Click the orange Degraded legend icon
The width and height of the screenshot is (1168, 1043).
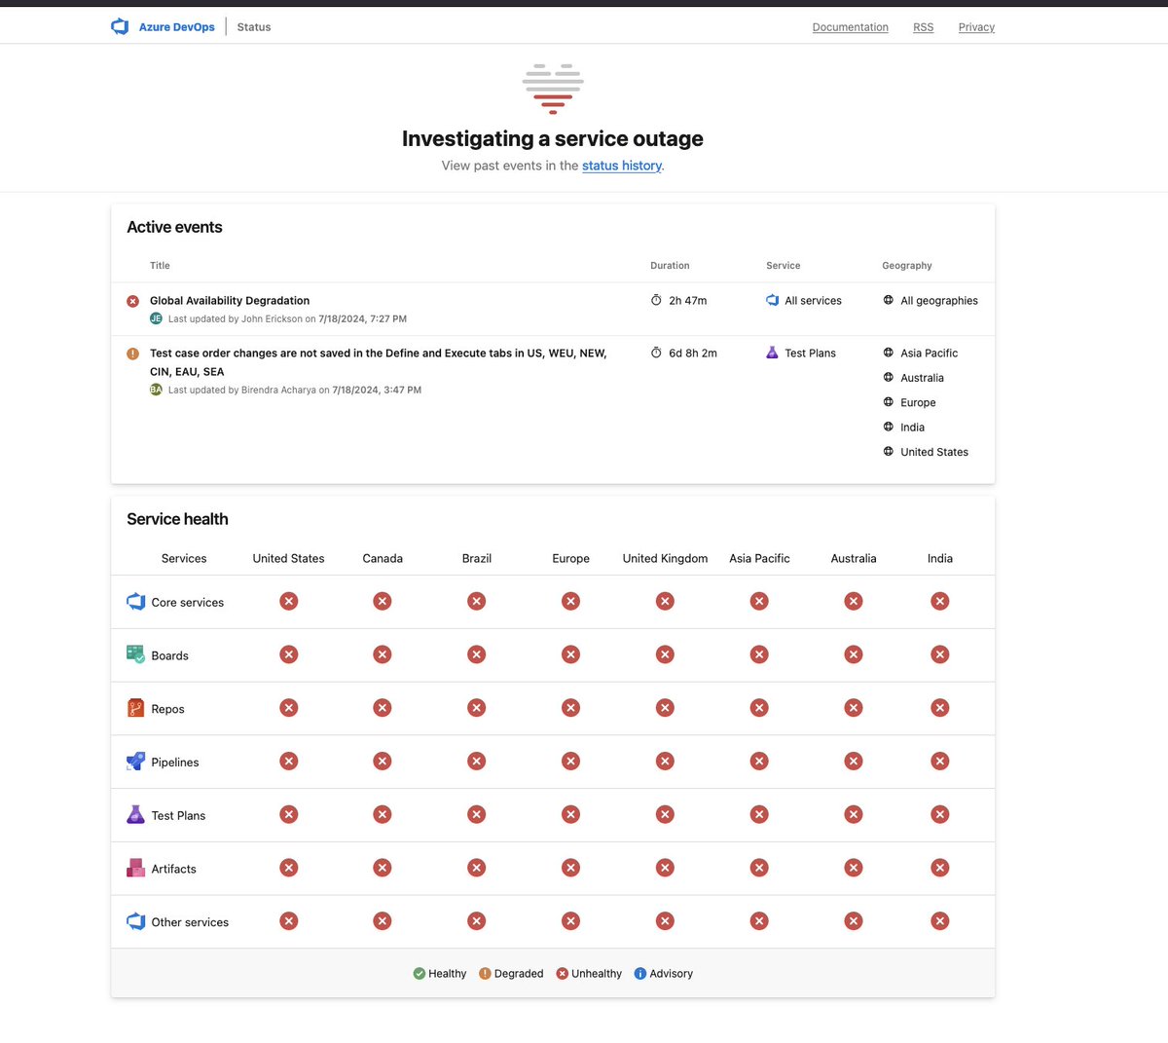(x=485, y=973)
